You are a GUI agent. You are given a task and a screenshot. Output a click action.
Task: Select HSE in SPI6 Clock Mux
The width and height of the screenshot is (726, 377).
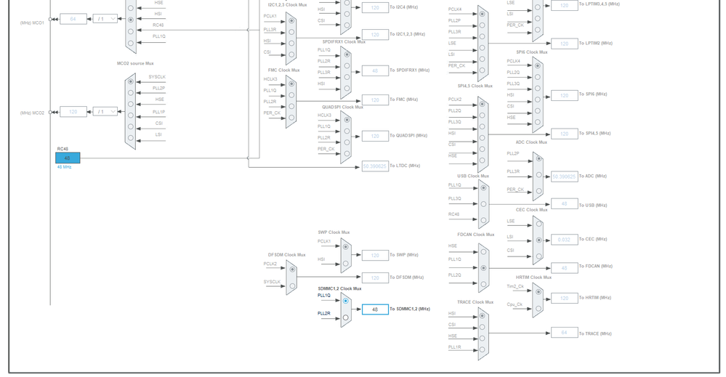537,122
